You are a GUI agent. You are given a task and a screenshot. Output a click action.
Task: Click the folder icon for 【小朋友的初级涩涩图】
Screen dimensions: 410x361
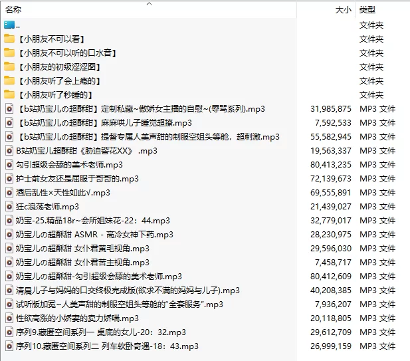click(9, 67)
